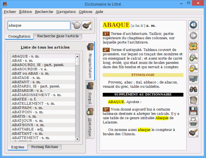The width and height of the screenshot is (206, 158).
Task: Switch to the Formes fléchies tab
Action: coord(45,147)
